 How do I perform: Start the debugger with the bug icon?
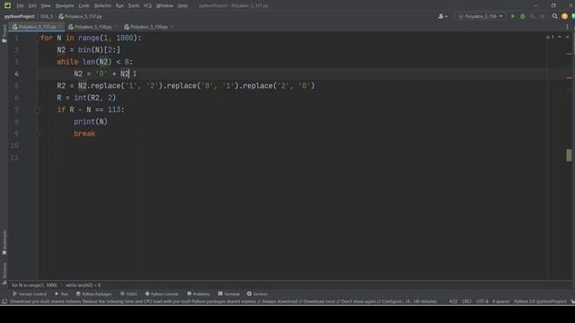tap(523, 16)
